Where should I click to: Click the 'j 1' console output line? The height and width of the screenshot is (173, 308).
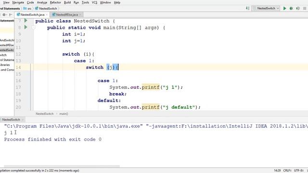(9, 133)
